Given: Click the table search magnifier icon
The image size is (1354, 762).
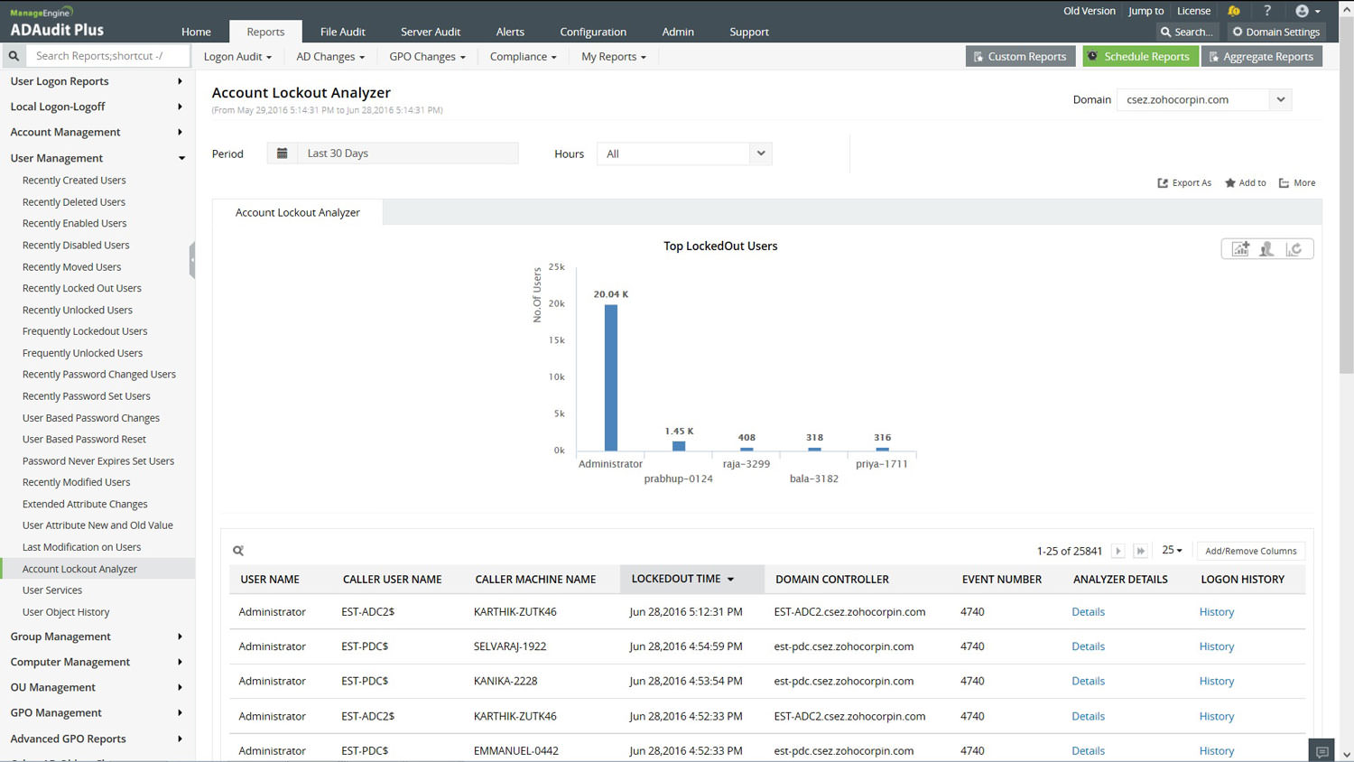Looking at the screenshot, I should pos(238,551).
